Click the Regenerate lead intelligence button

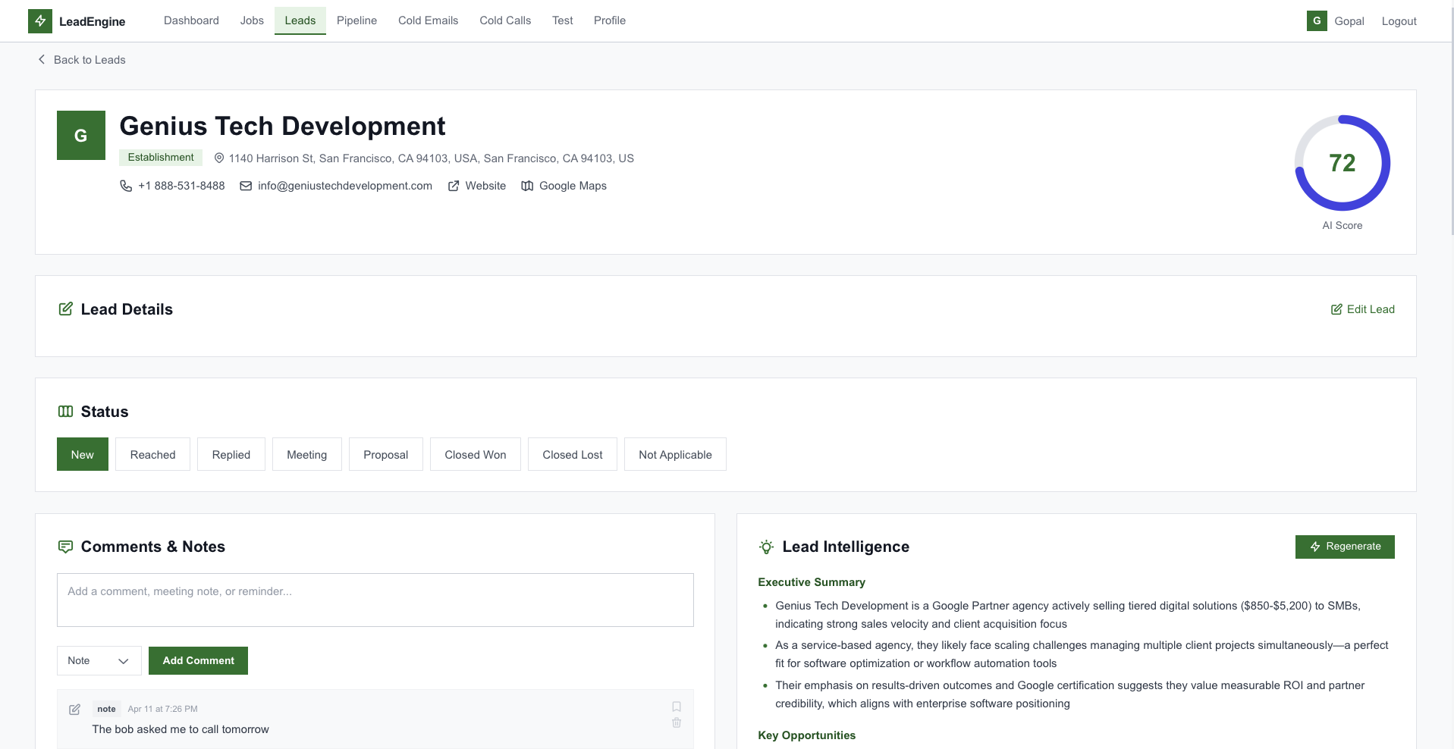coord(1344,547)
